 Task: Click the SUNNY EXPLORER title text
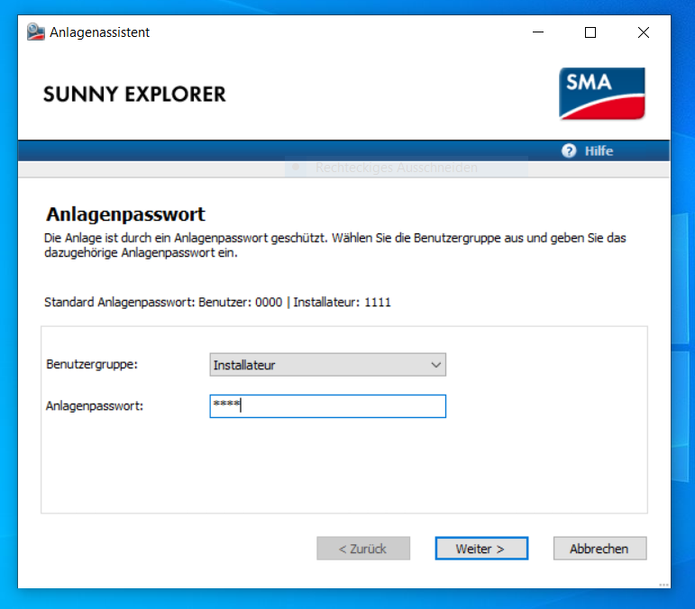(x=134, y=95)
